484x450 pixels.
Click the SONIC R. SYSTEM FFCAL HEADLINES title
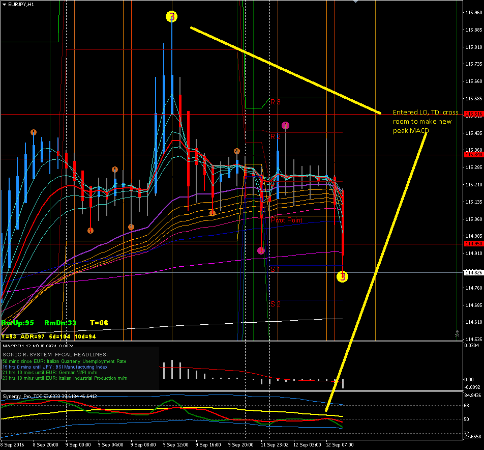coord(55,354)
